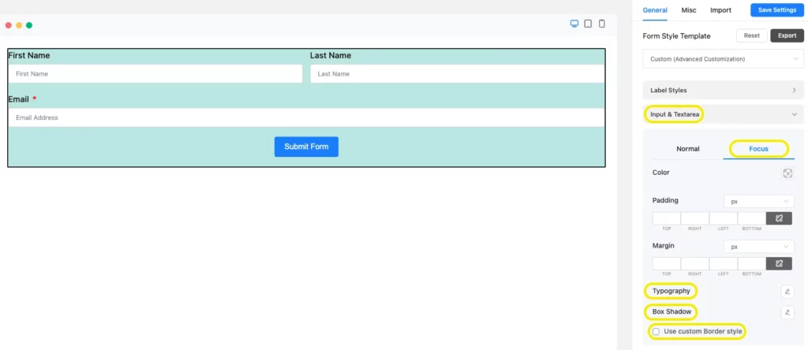Switch preview to tablet view icon
This screenshot has height=350, width=808.
588,24
